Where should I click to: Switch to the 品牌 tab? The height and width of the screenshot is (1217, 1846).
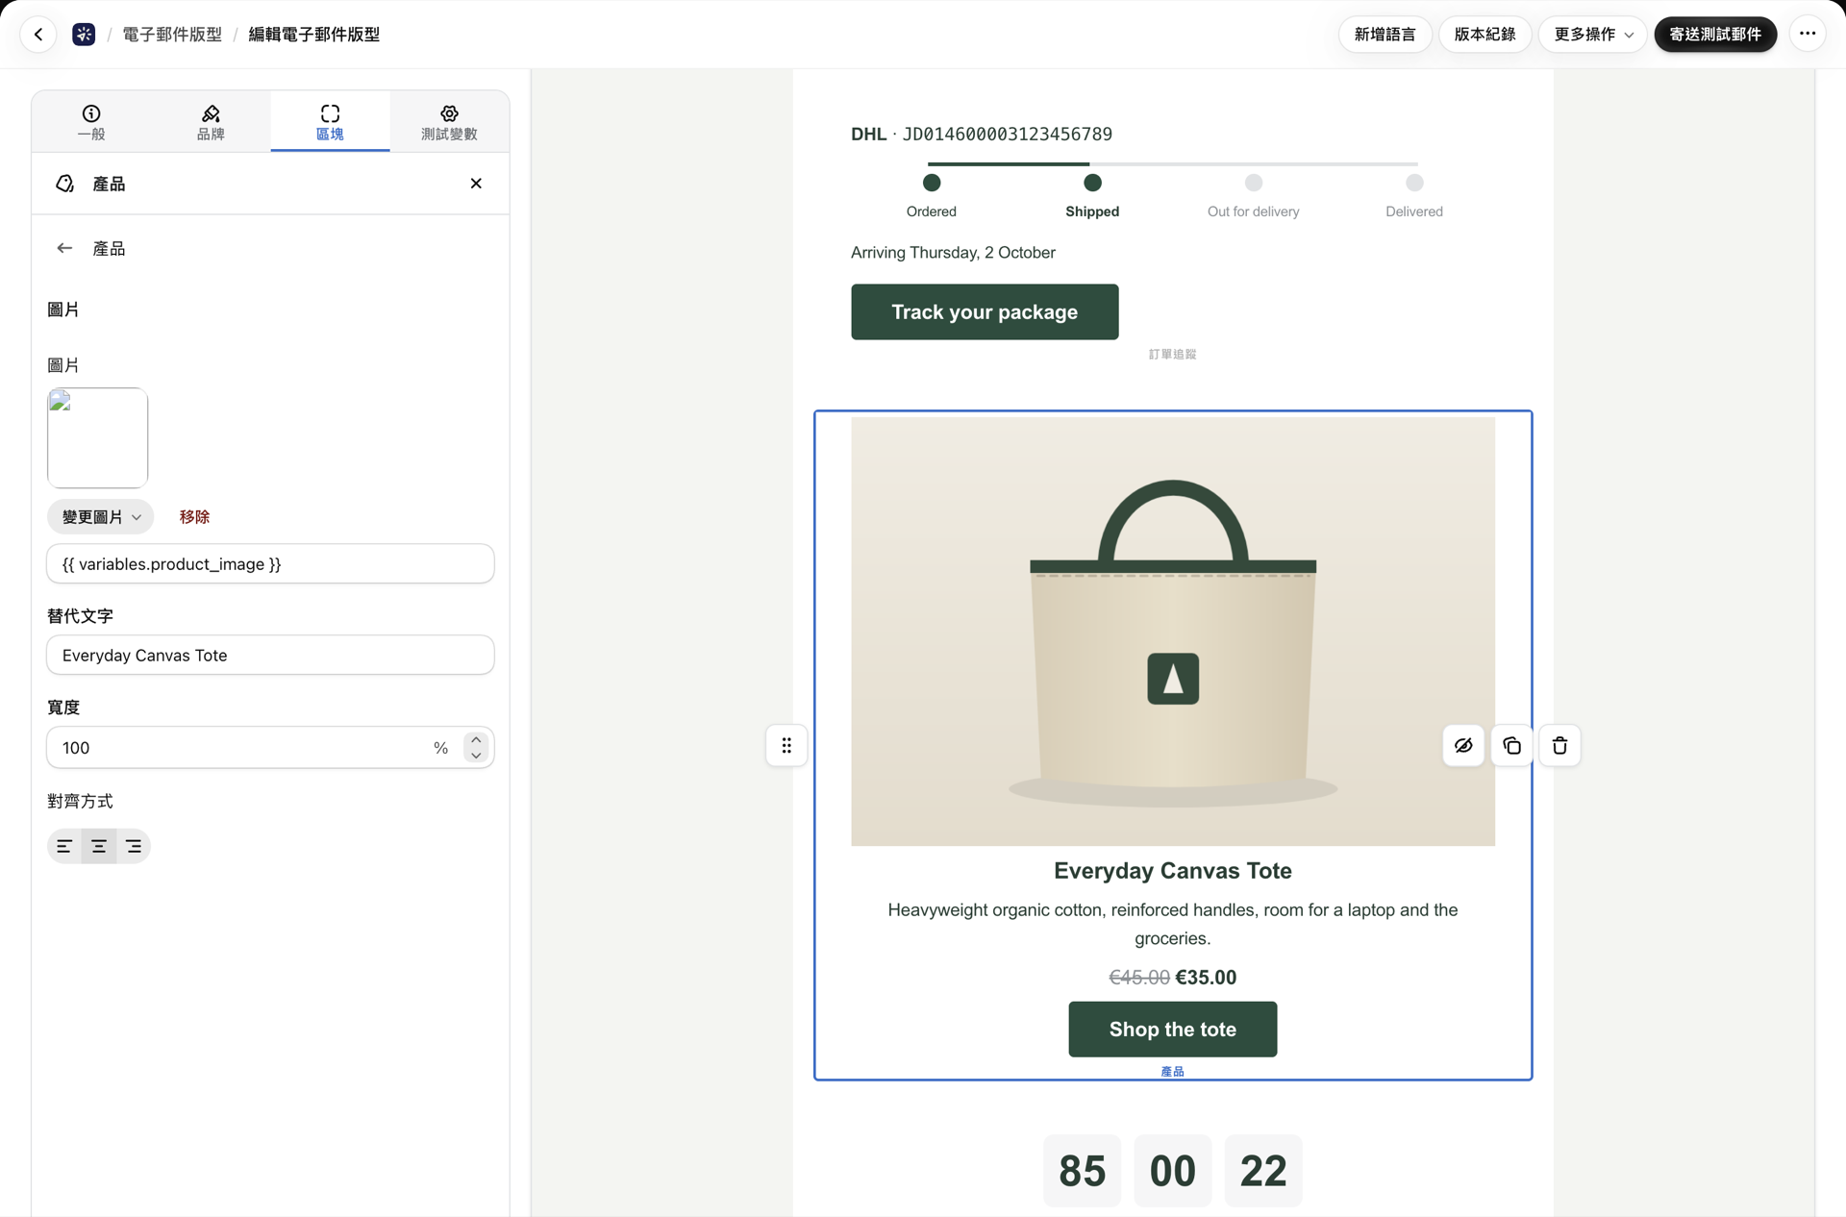coord(211,122)
